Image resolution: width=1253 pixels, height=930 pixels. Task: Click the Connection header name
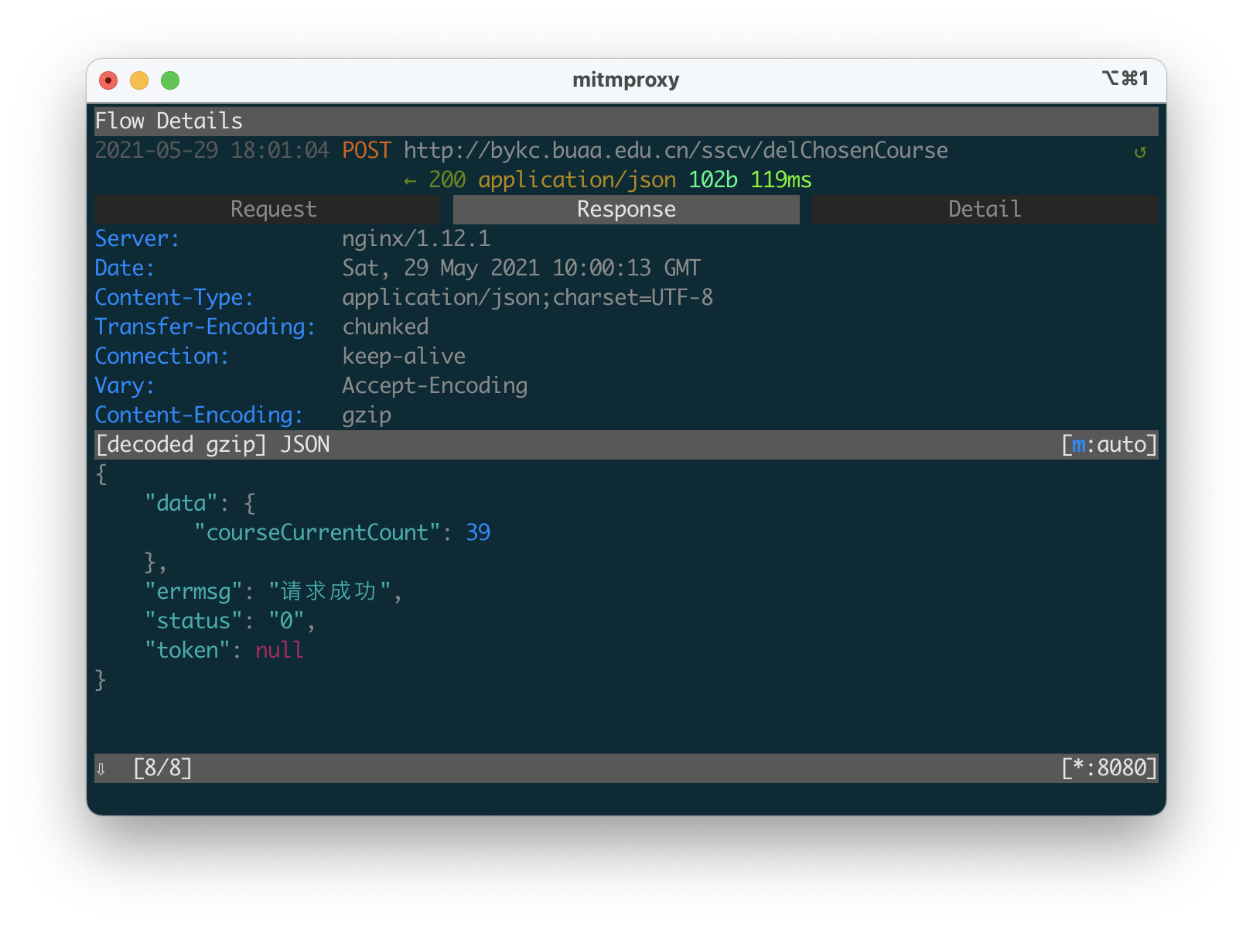pyautogui.click(x=162, y=357)
